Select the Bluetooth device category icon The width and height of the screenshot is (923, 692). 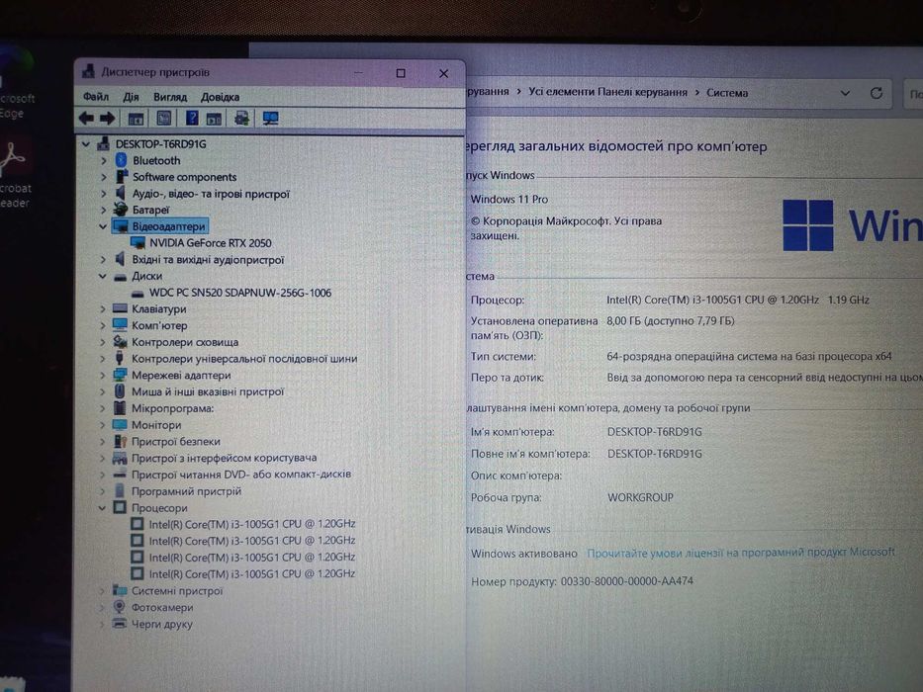click(x=122, y=160)
